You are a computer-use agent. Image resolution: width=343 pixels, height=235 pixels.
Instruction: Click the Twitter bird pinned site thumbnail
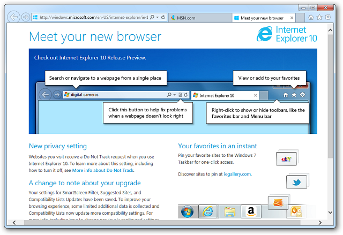[296, 182]
